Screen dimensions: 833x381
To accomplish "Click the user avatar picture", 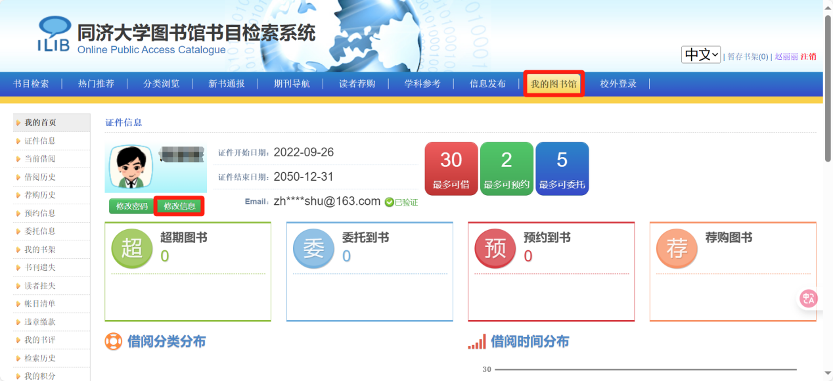I will pos(131,168).
